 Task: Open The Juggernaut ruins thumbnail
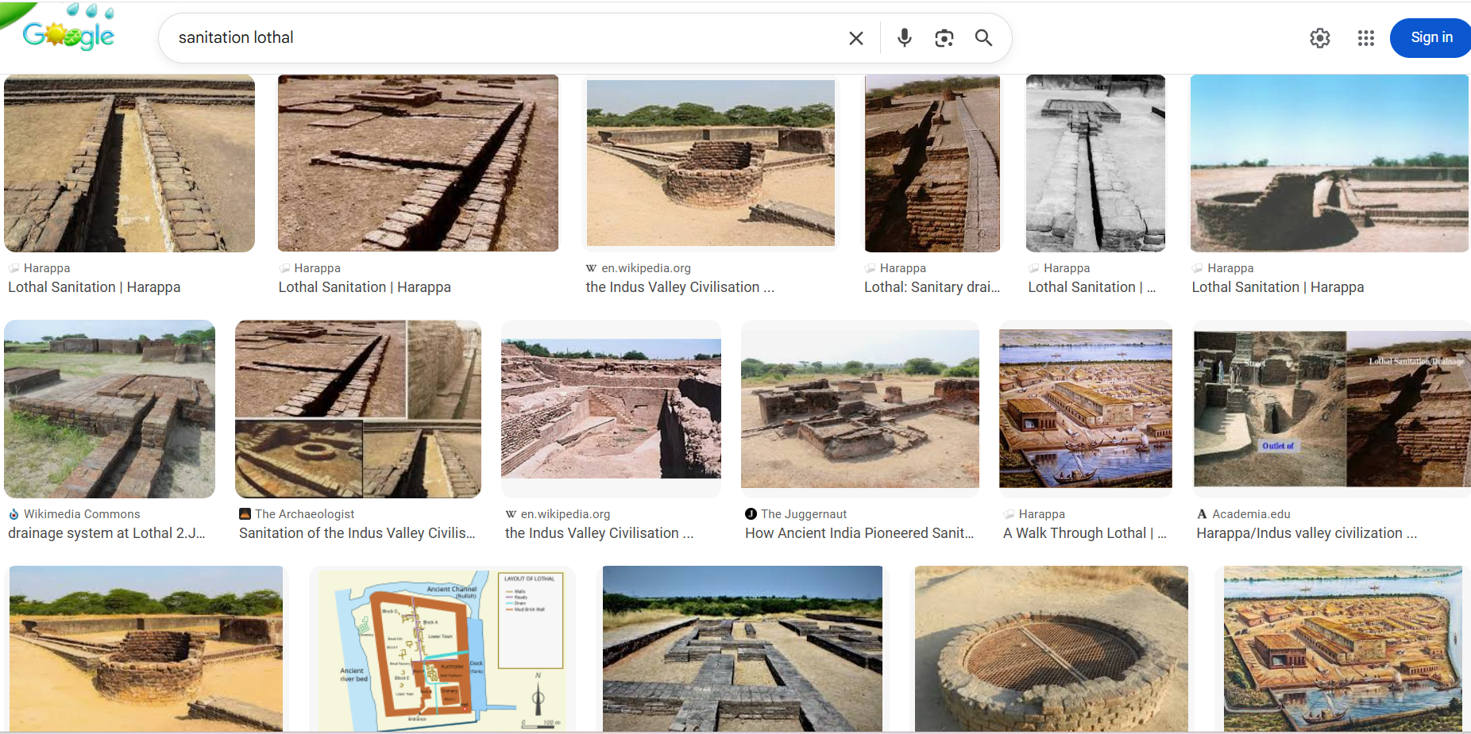(860, 409)
